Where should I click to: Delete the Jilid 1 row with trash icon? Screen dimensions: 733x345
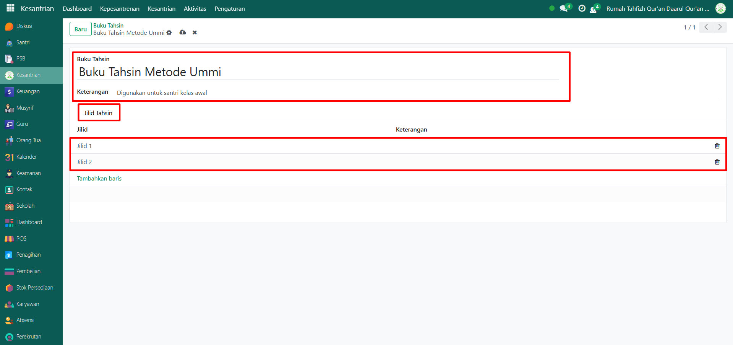717,146
